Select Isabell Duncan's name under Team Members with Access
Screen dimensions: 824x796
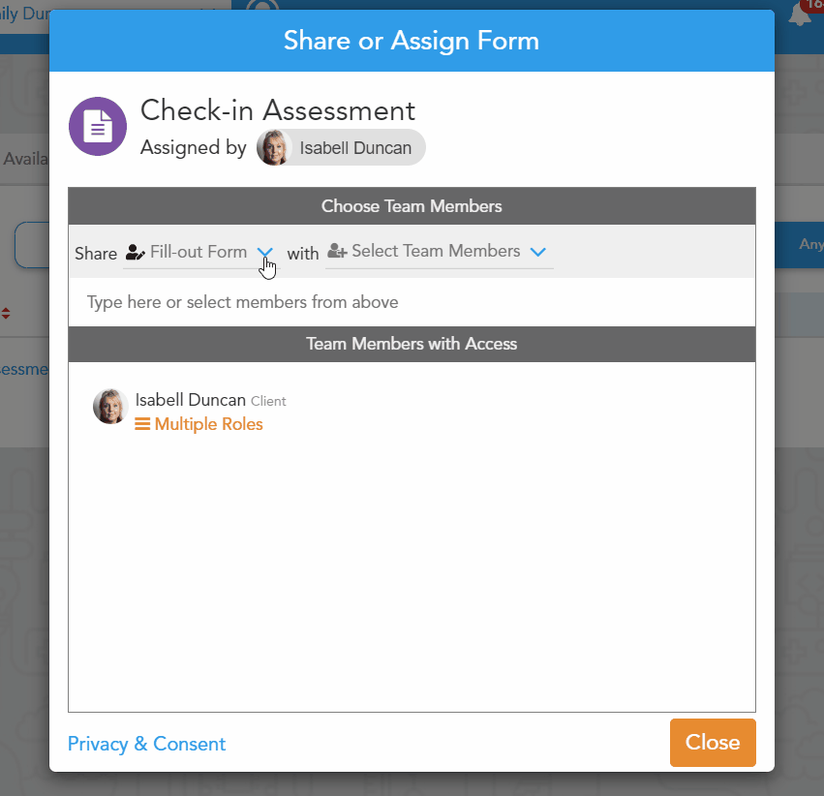(190, 400)
